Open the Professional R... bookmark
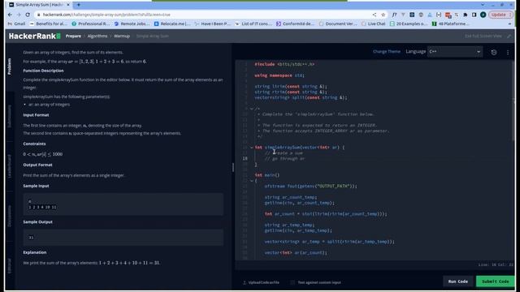Image resolution: width=520 pixels, height=292 pixels. 90,24
